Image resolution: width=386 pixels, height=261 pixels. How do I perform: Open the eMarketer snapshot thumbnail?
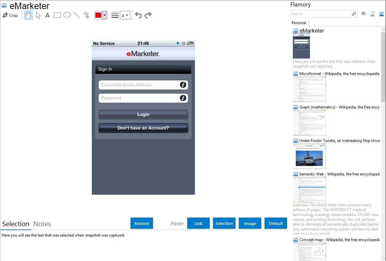301,46
